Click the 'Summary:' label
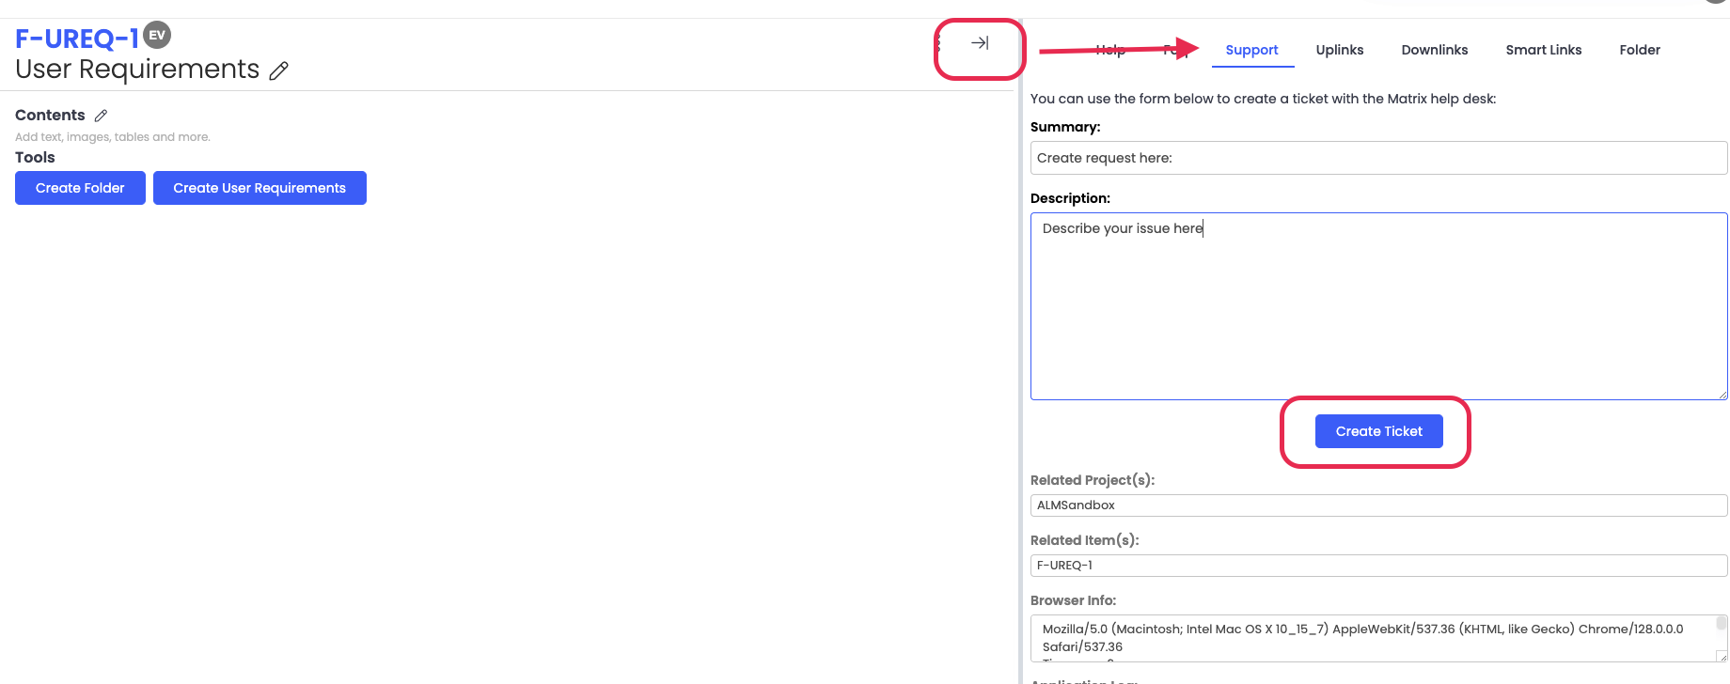The image size is (1730, 684). [1065, 127]
